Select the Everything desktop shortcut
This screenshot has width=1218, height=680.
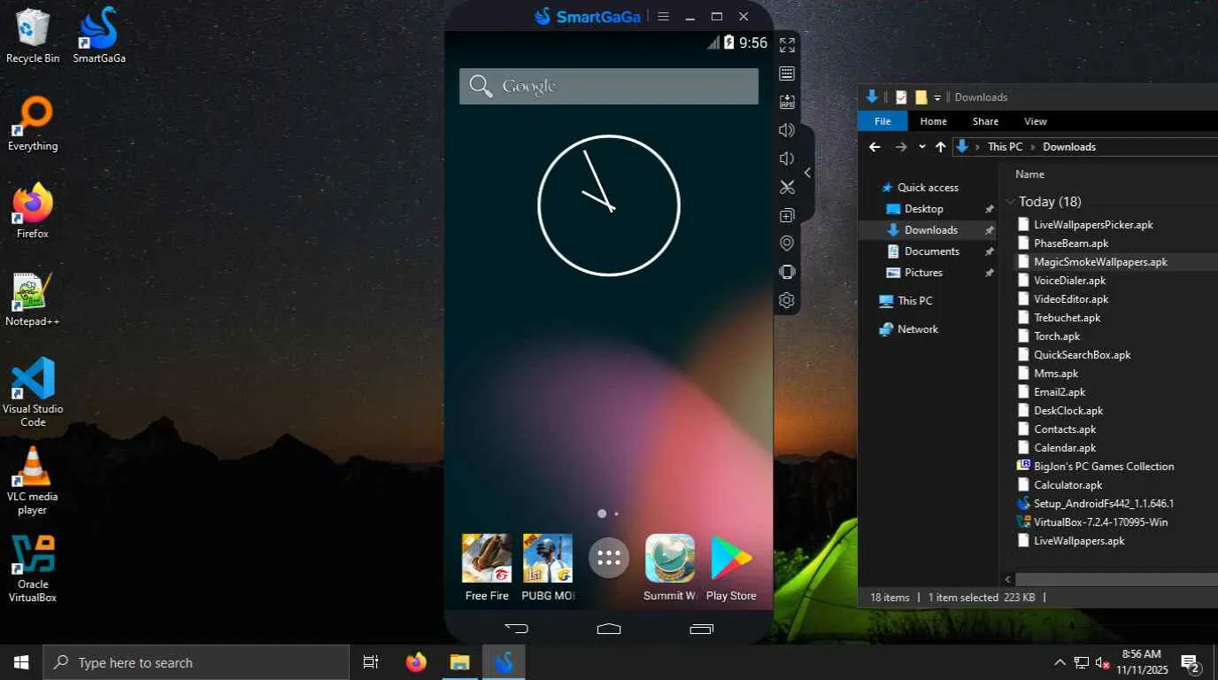tap(33, 124)
